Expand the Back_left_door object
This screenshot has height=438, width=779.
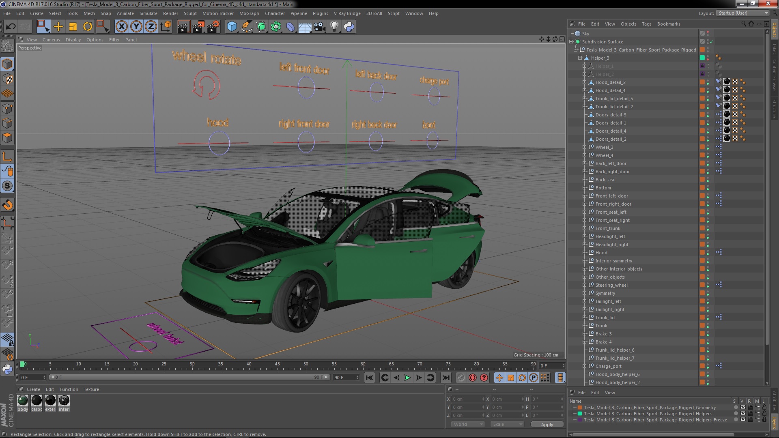tap(585, 163)
